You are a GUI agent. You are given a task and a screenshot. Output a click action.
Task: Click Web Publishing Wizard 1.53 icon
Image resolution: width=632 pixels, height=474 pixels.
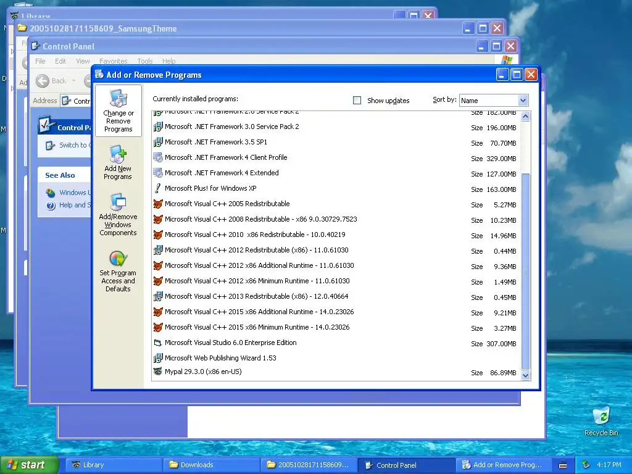[158, 359]
